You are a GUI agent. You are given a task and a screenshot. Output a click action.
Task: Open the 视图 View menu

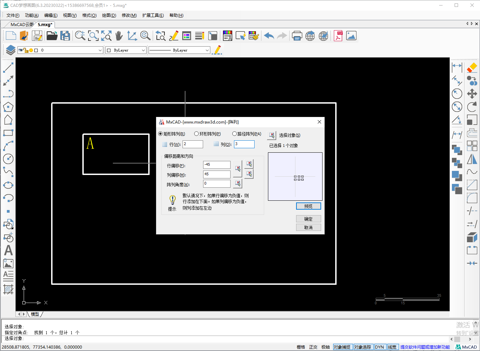tap(70, 15)
